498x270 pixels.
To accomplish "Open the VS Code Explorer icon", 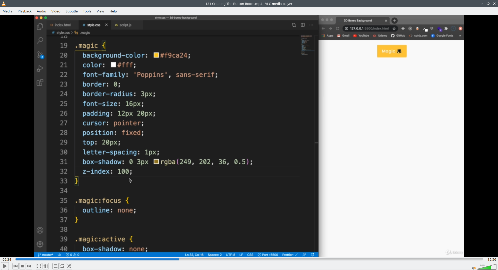I will tap(40, 26).
